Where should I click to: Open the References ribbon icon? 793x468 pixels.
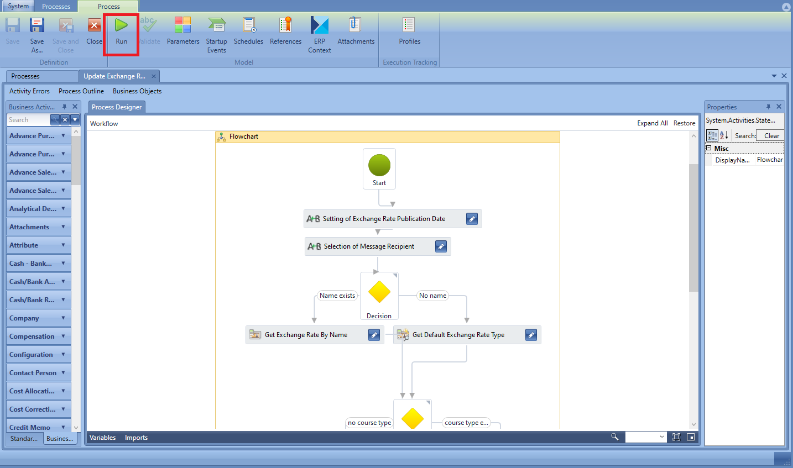pyautogui.click(x=285, y=25)
